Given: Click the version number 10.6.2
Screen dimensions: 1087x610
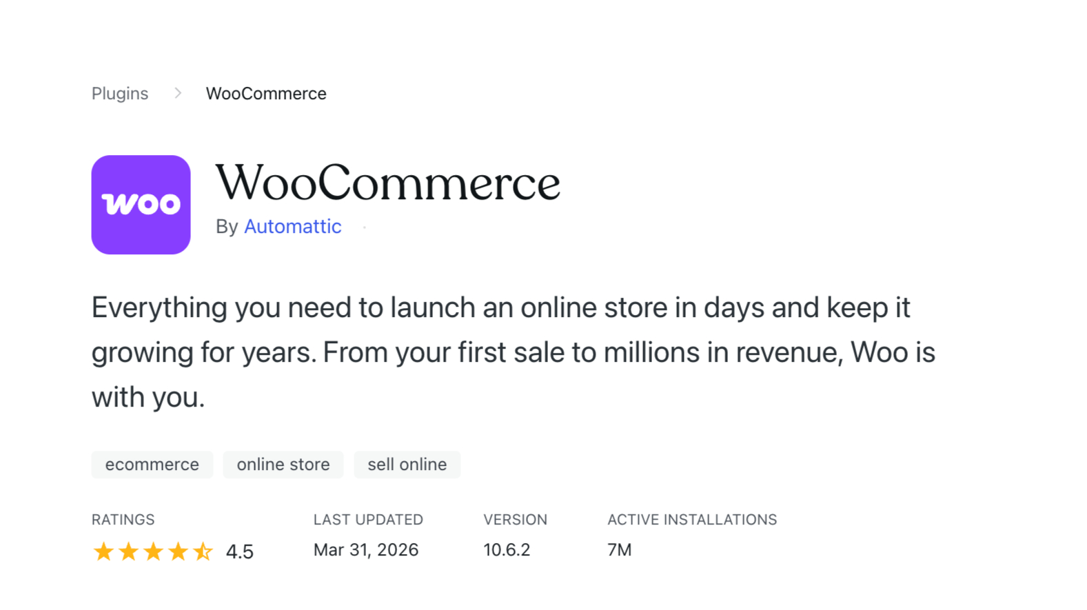Looking at the screenshot, I should pos(507,550).
